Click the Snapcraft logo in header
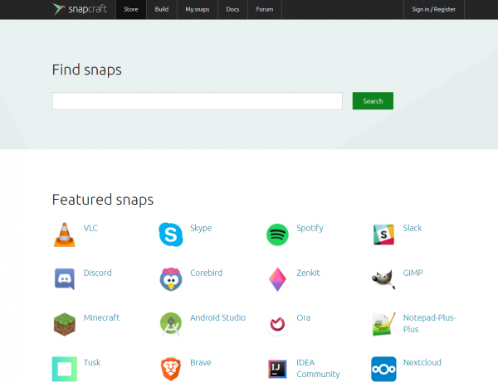The image size is (498, 382). [79, 9]
